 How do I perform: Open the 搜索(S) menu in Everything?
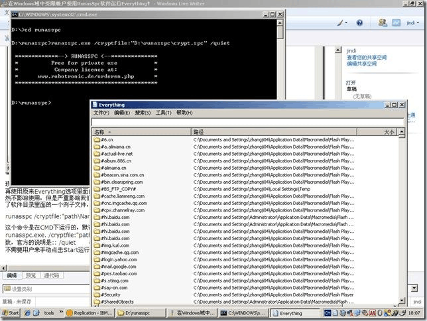tap(143, 113)
